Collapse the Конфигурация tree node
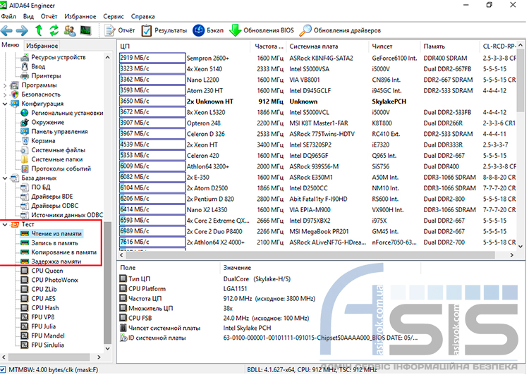 coord(5,104)
